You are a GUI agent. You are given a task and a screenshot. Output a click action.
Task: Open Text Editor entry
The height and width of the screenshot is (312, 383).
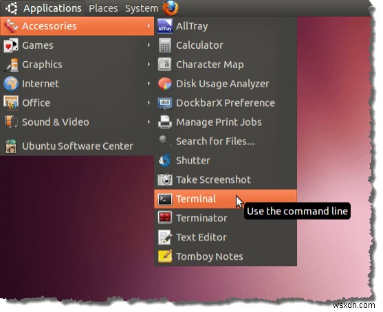point(226,237)
